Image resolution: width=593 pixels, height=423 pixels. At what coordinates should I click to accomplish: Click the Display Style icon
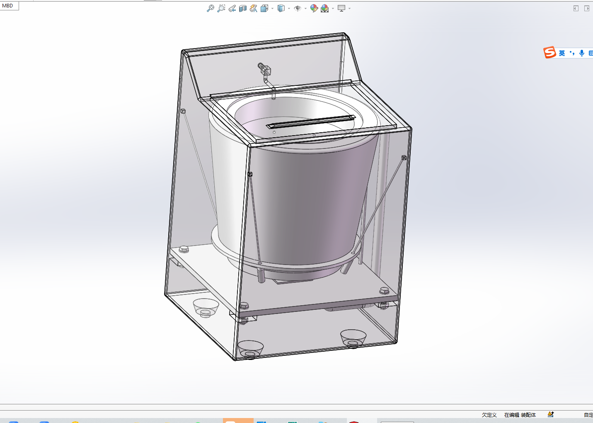coord(281,8)
